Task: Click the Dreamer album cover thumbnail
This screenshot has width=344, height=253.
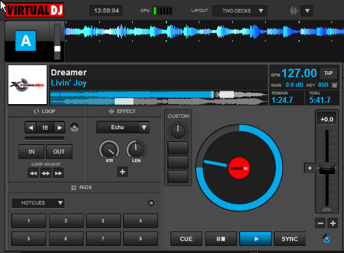Action: click(x=28, y=84)
